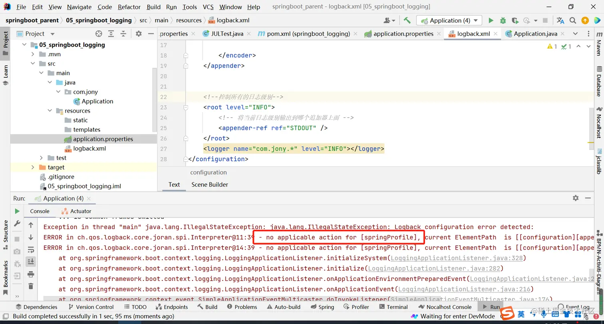Viewport: 604px width, 324px height.
Task: Open the Database tool window
Action: click(x=598, y=81)
